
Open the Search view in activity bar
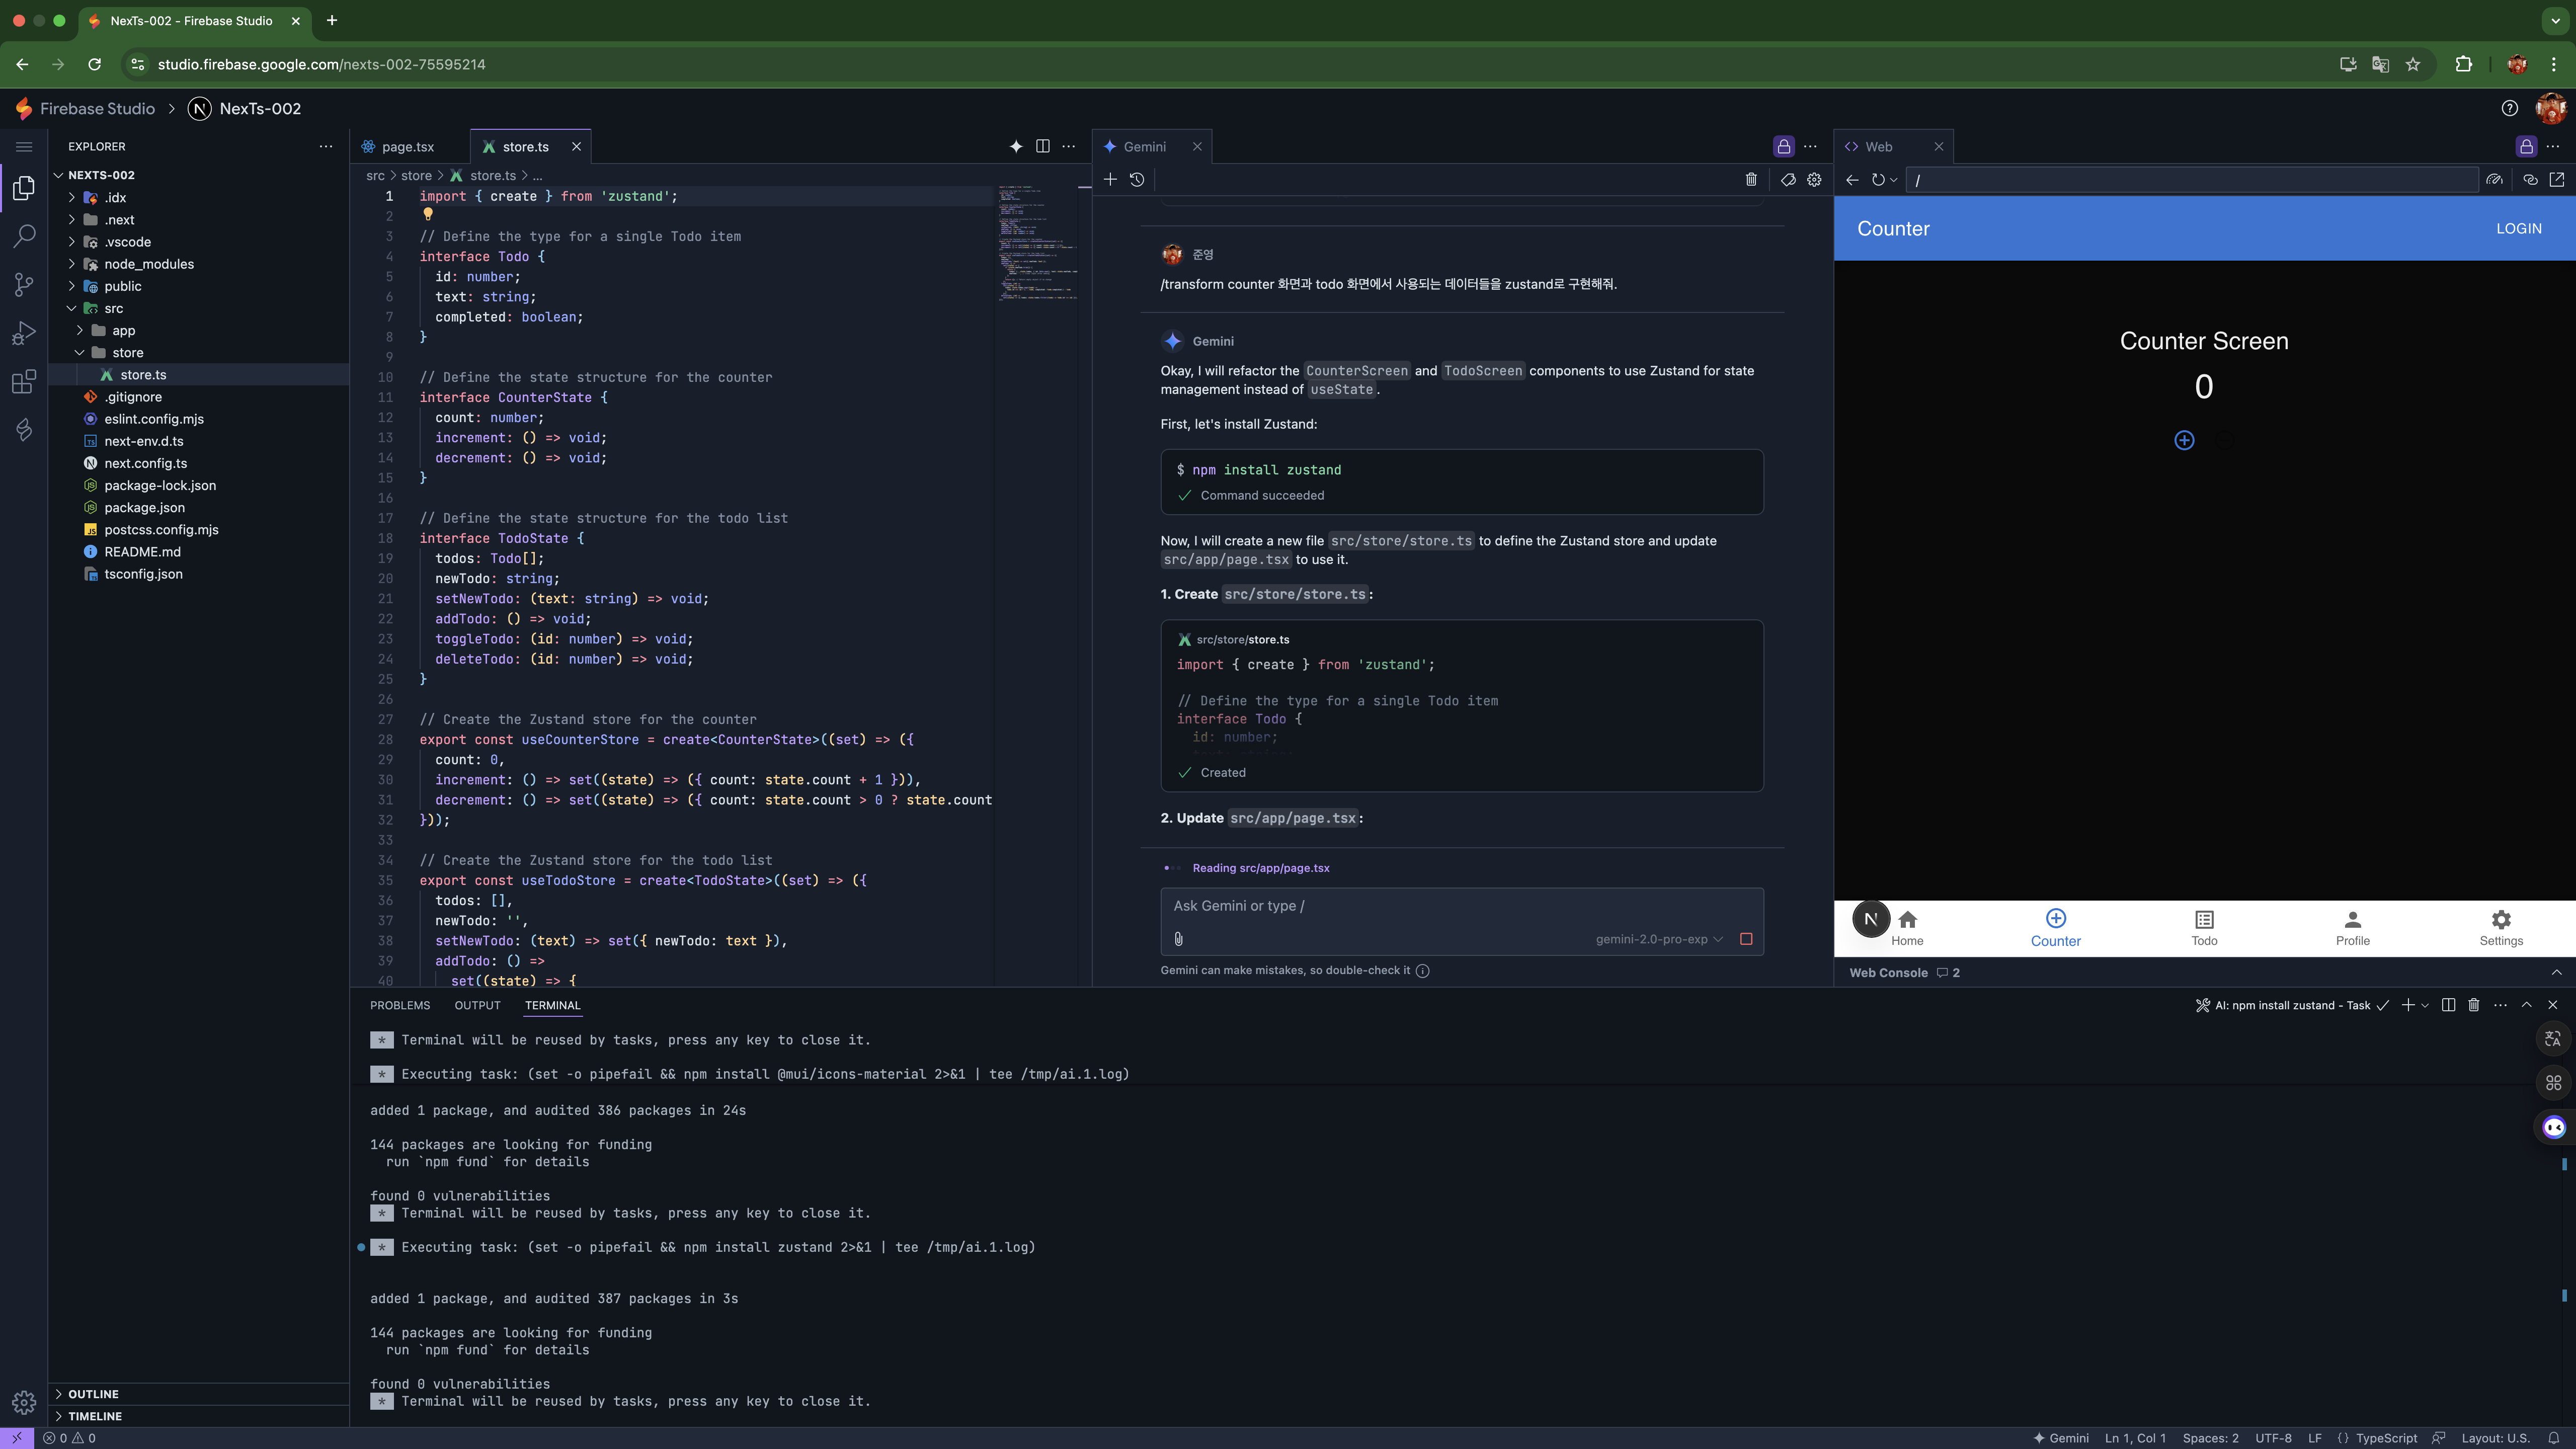point(24,236)
